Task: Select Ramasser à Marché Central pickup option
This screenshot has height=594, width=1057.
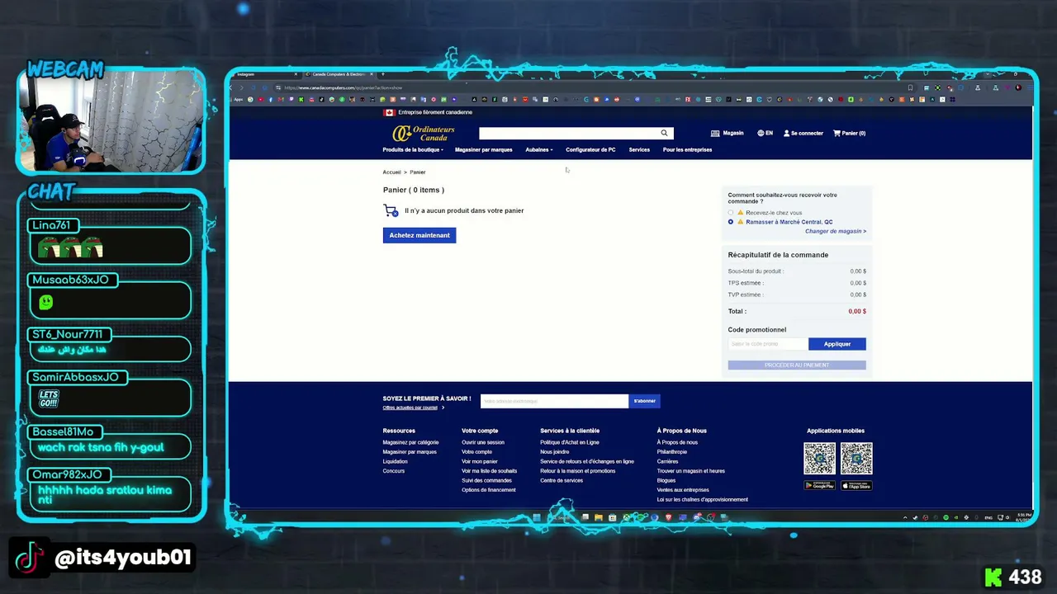Action: tap(731, 222)
